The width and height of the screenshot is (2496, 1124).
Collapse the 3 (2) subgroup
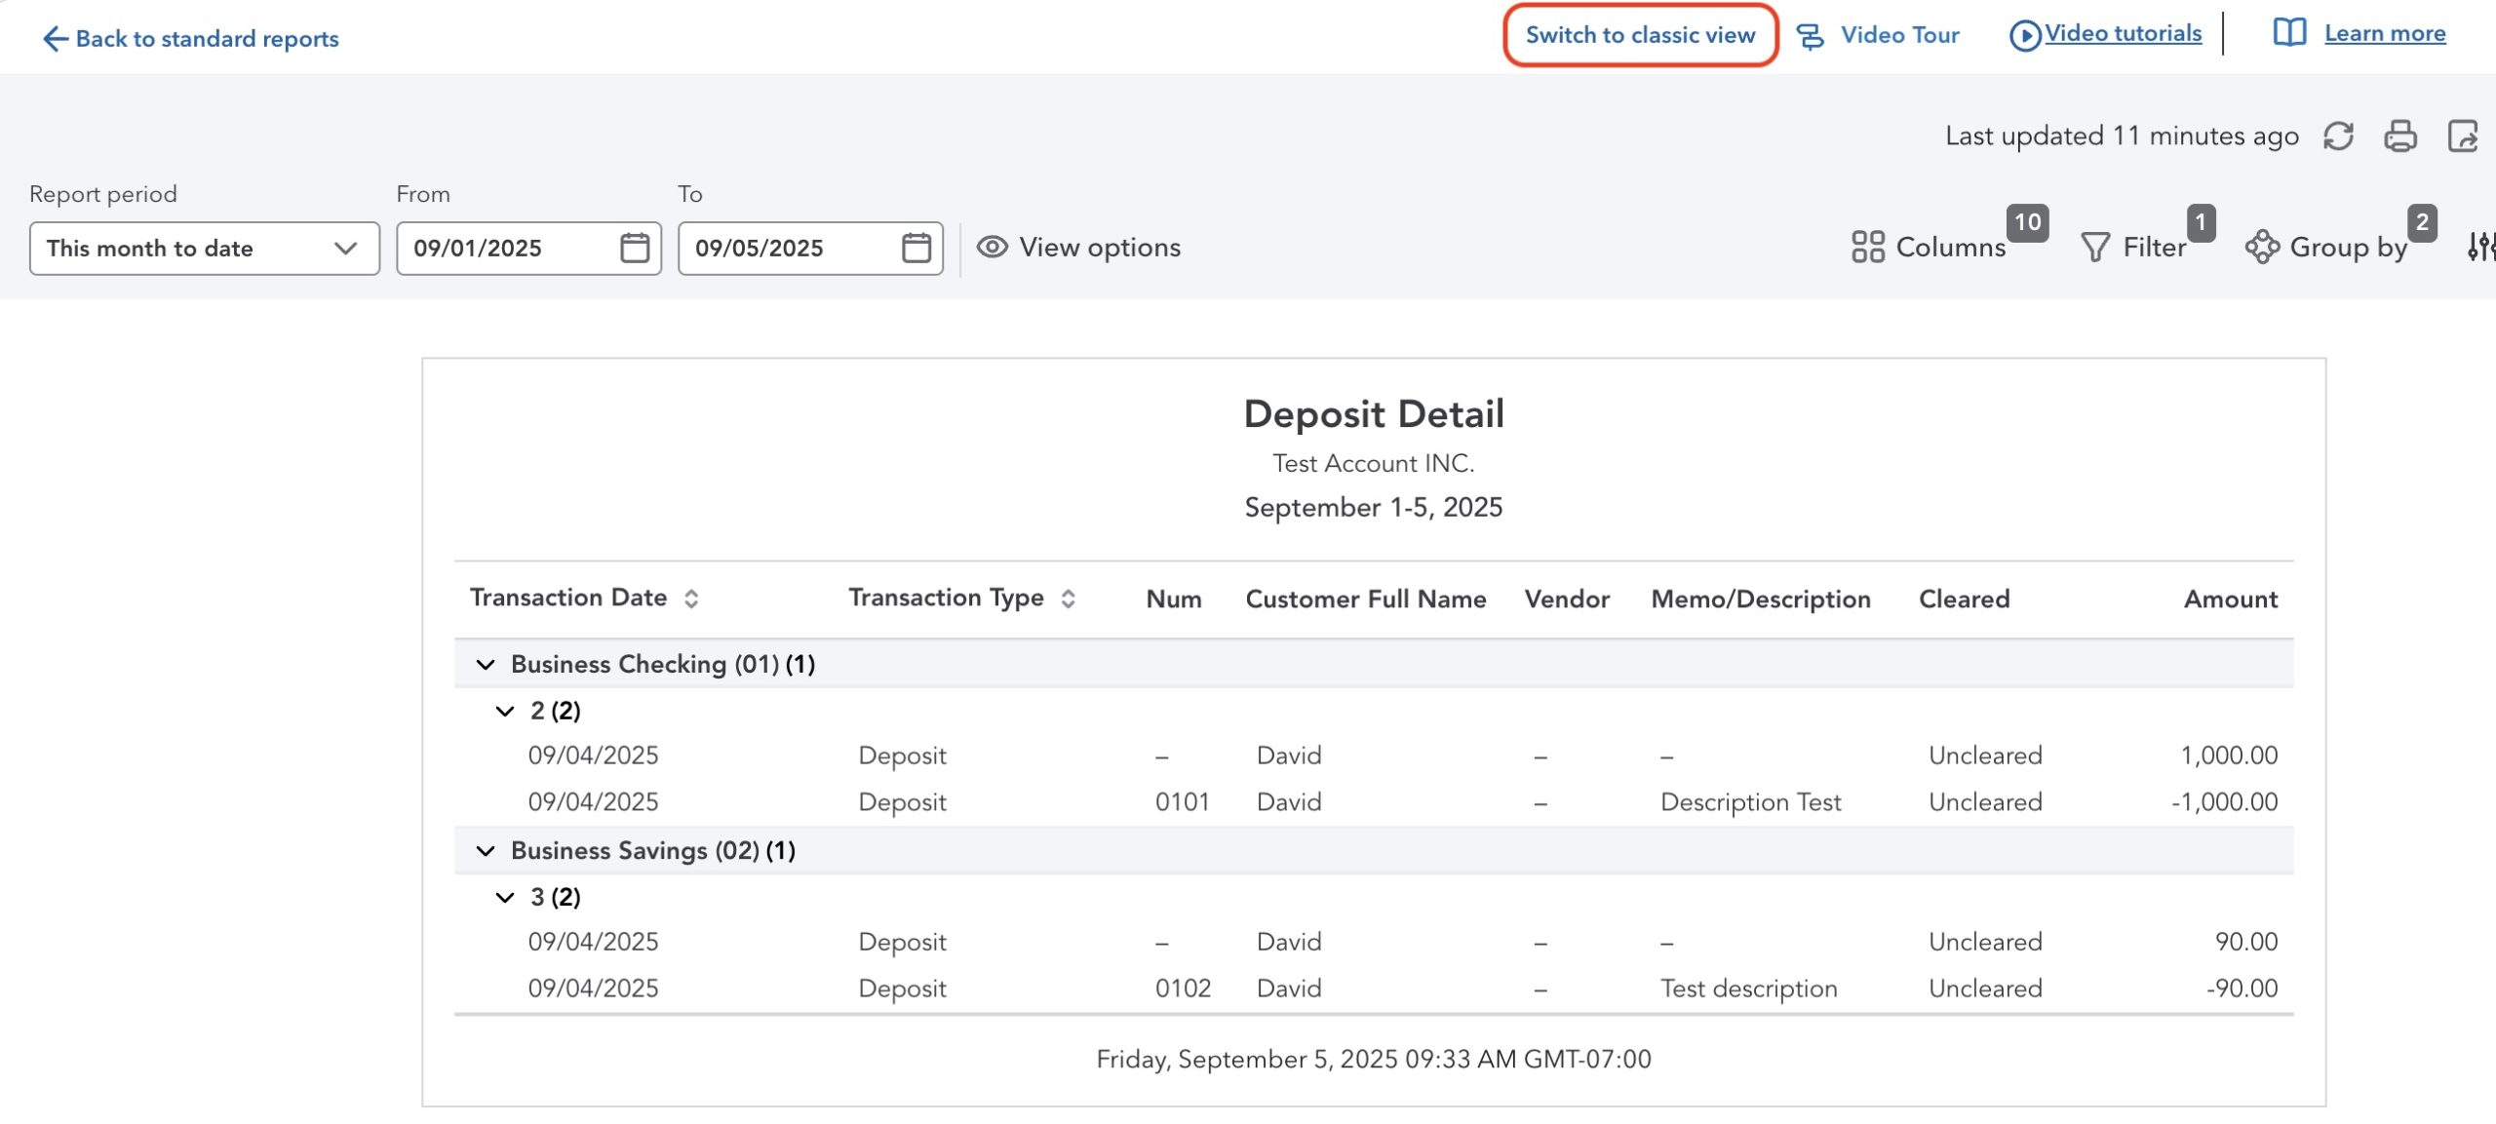point(504,898)
